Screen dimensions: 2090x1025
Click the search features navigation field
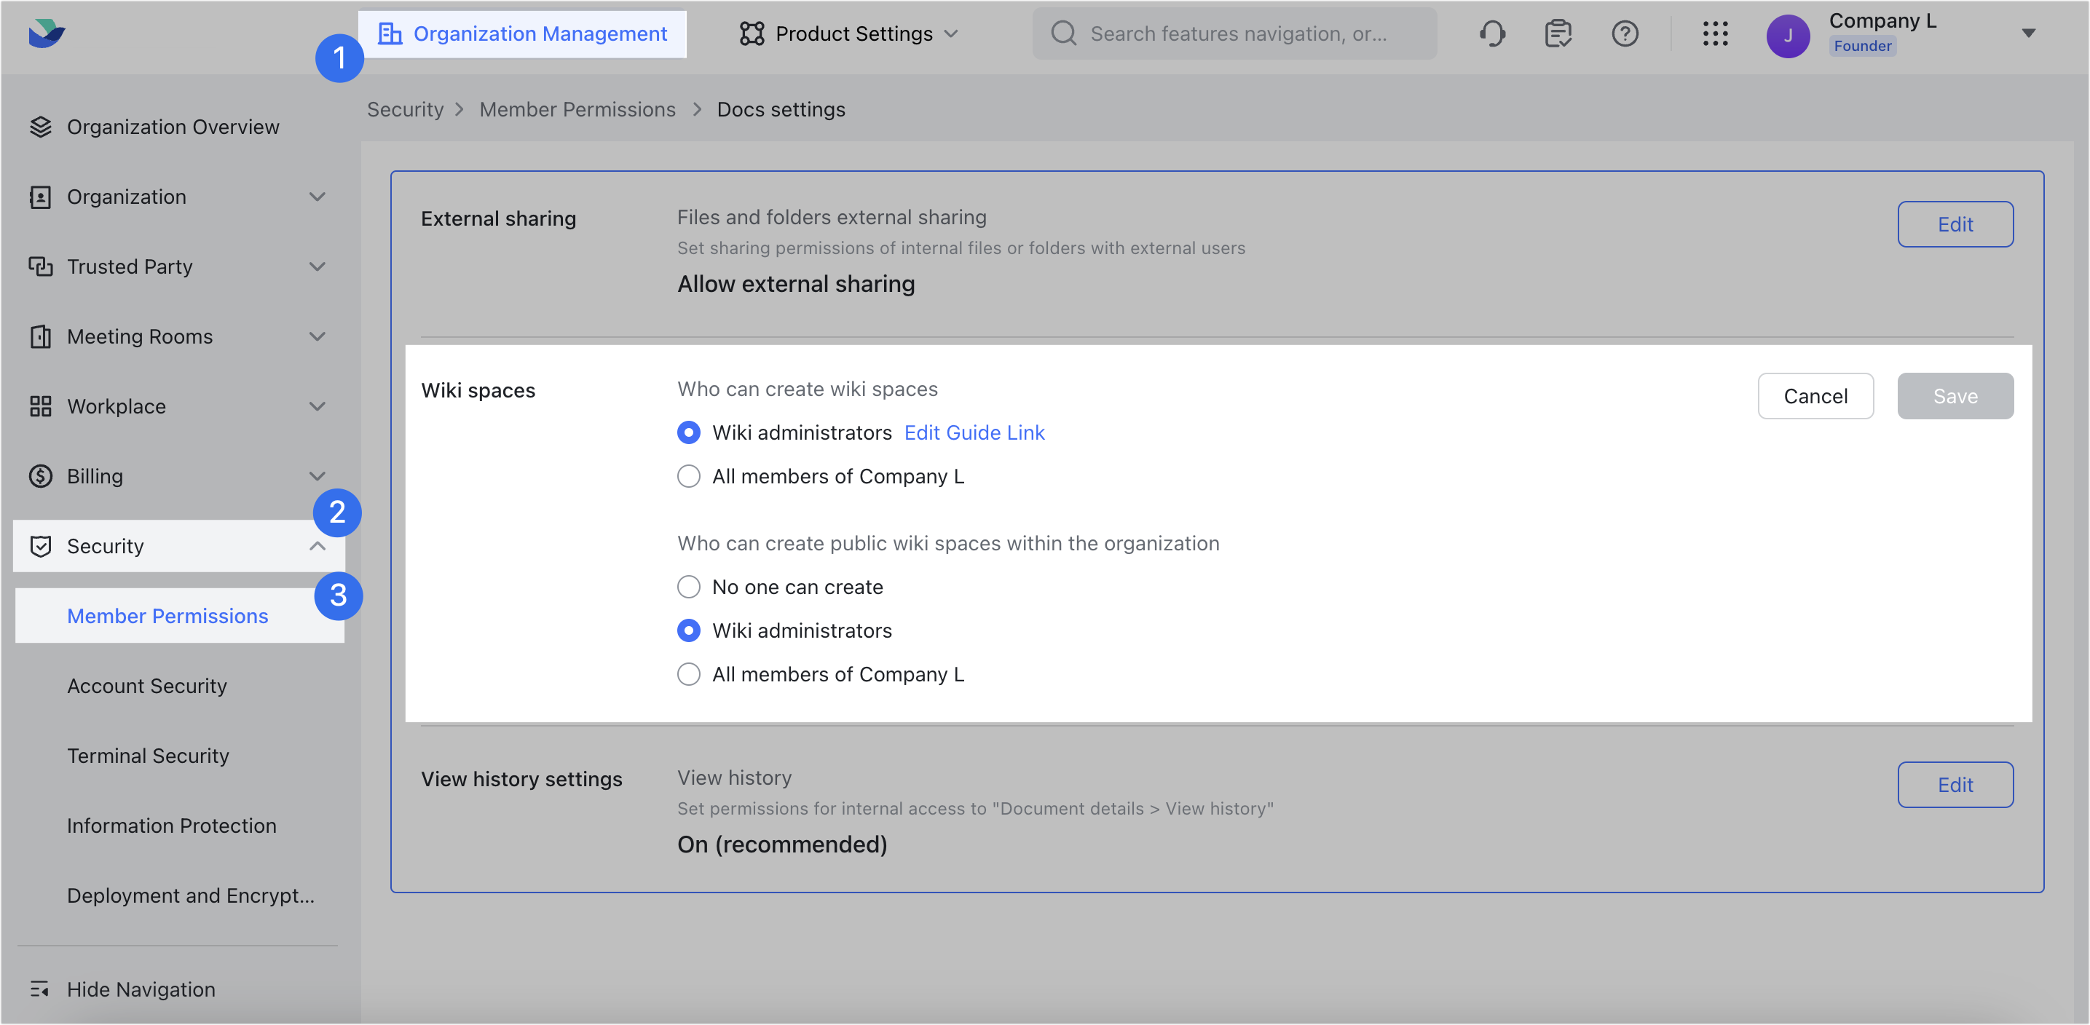1233,33
